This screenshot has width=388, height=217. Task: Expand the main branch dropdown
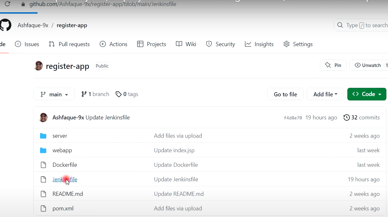coord(54,94)
